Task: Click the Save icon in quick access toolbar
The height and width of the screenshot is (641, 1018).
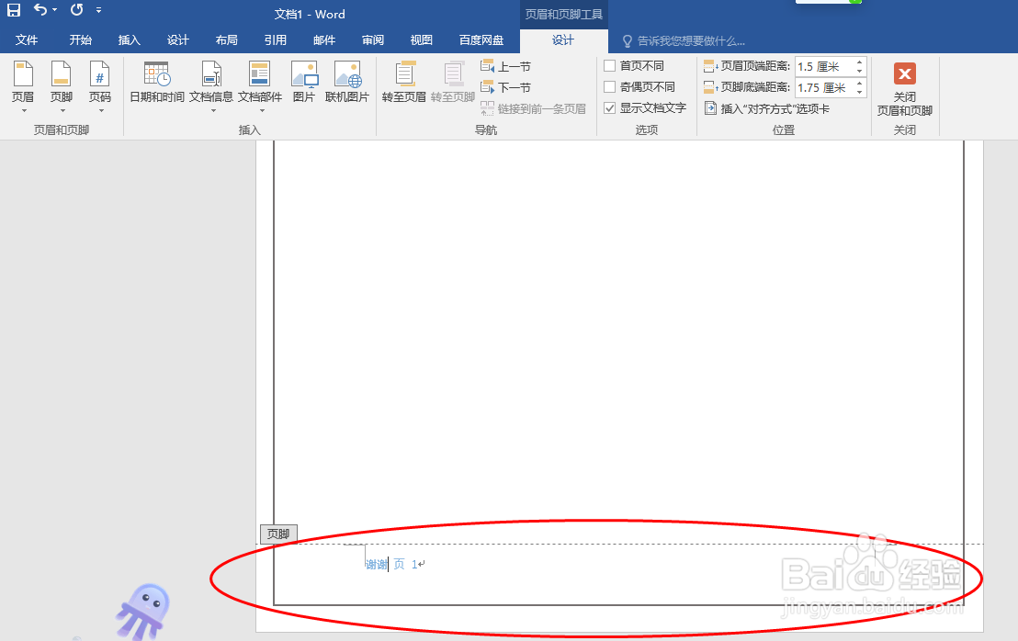Action: [x=14, y=10]
